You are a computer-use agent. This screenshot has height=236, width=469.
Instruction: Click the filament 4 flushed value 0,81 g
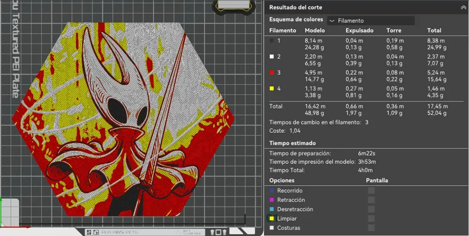(353, 95)
